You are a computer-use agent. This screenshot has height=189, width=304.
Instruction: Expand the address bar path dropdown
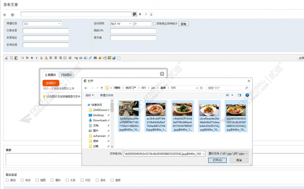point(197,88)
